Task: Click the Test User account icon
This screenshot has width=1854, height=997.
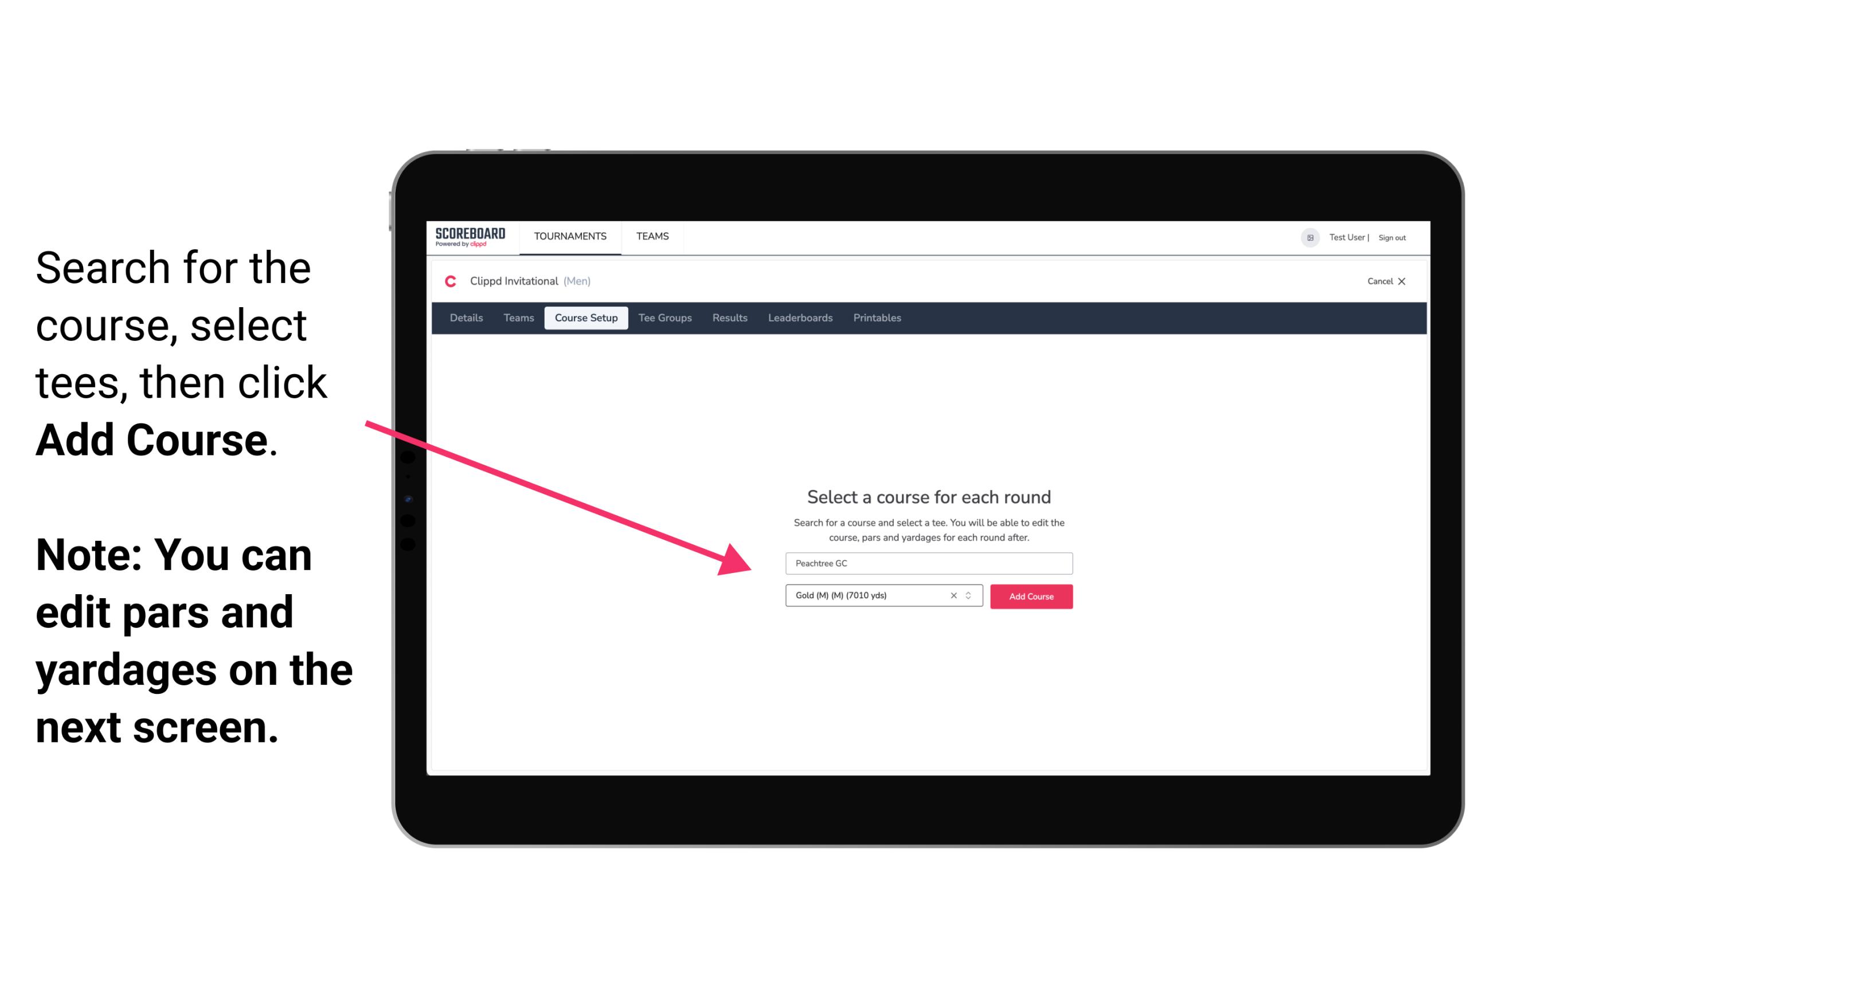Action: pyautogui.click(x=1308, y=237)
